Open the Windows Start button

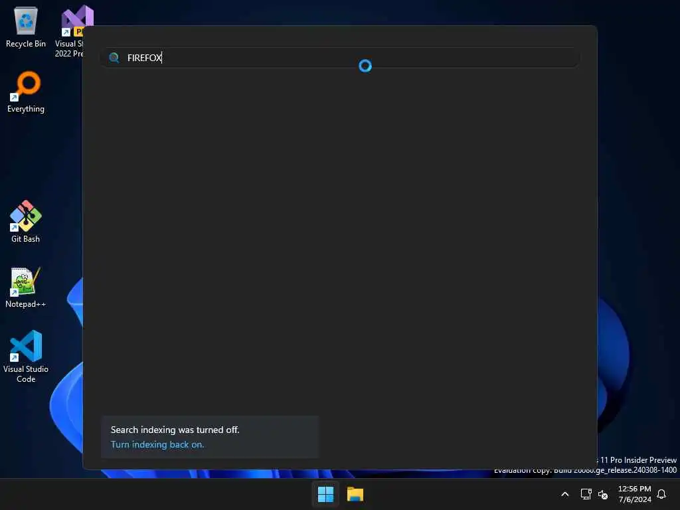tap(325, 494)
